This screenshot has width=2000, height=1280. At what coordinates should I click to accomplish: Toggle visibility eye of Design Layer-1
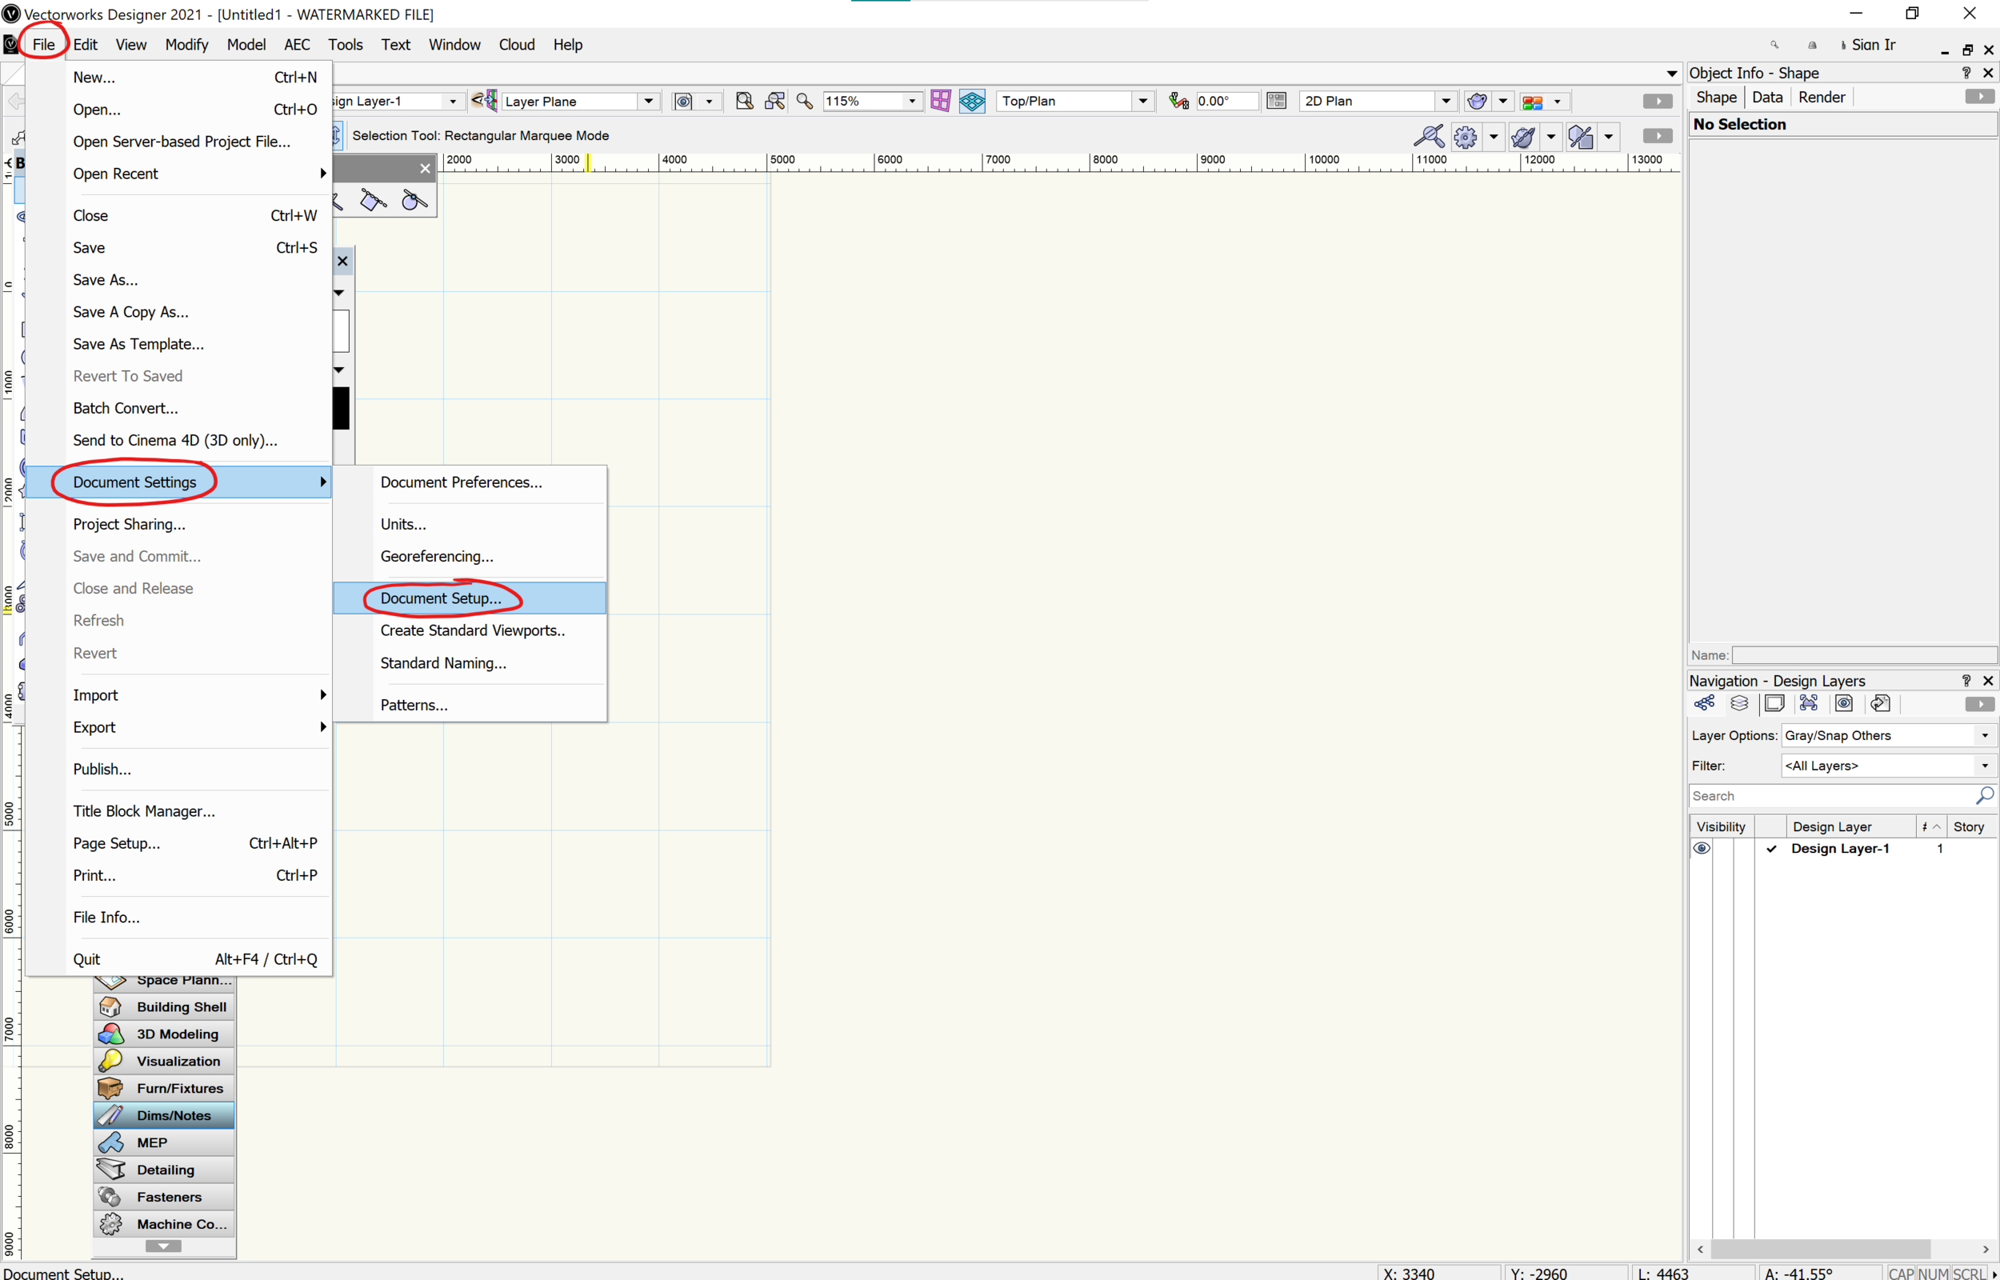pyautogui.click(x=1702, y=849)
